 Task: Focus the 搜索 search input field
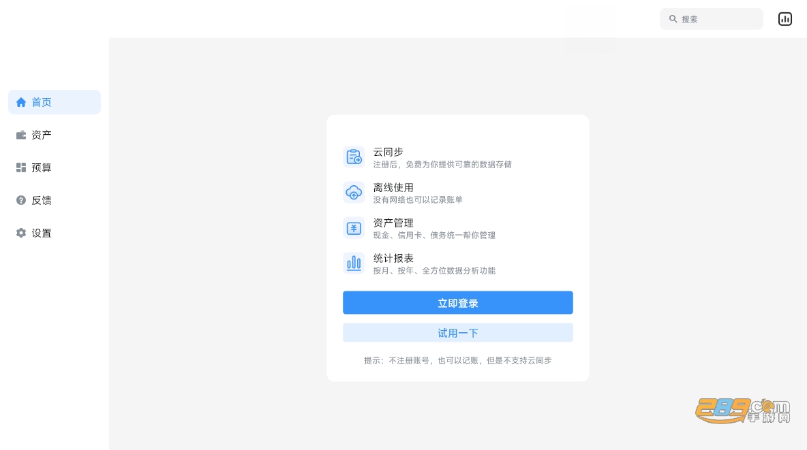712,19
